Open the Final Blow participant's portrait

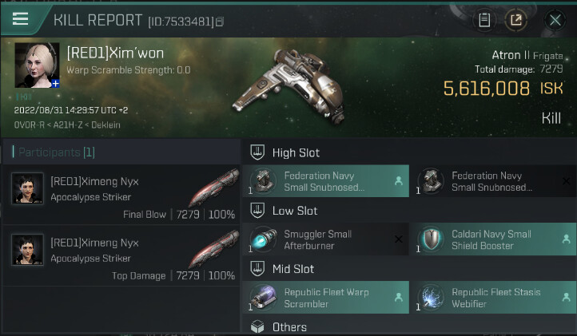coord(27,188)
